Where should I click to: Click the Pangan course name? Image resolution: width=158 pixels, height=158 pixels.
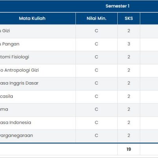click(9, 44)
